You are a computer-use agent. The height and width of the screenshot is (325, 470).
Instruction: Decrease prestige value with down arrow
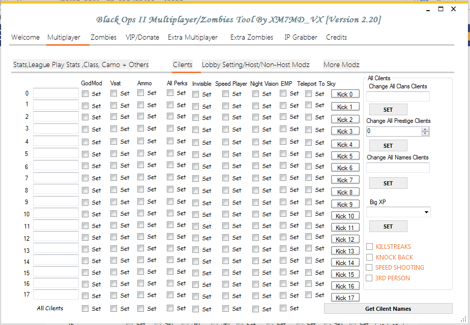tap(425, 134)
